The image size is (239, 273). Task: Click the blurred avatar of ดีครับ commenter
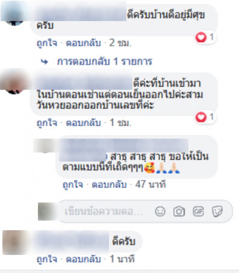[x=15, y=243]
